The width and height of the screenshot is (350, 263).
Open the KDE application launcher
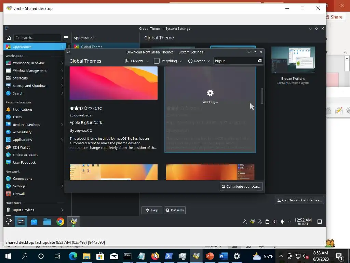(9, 222)
